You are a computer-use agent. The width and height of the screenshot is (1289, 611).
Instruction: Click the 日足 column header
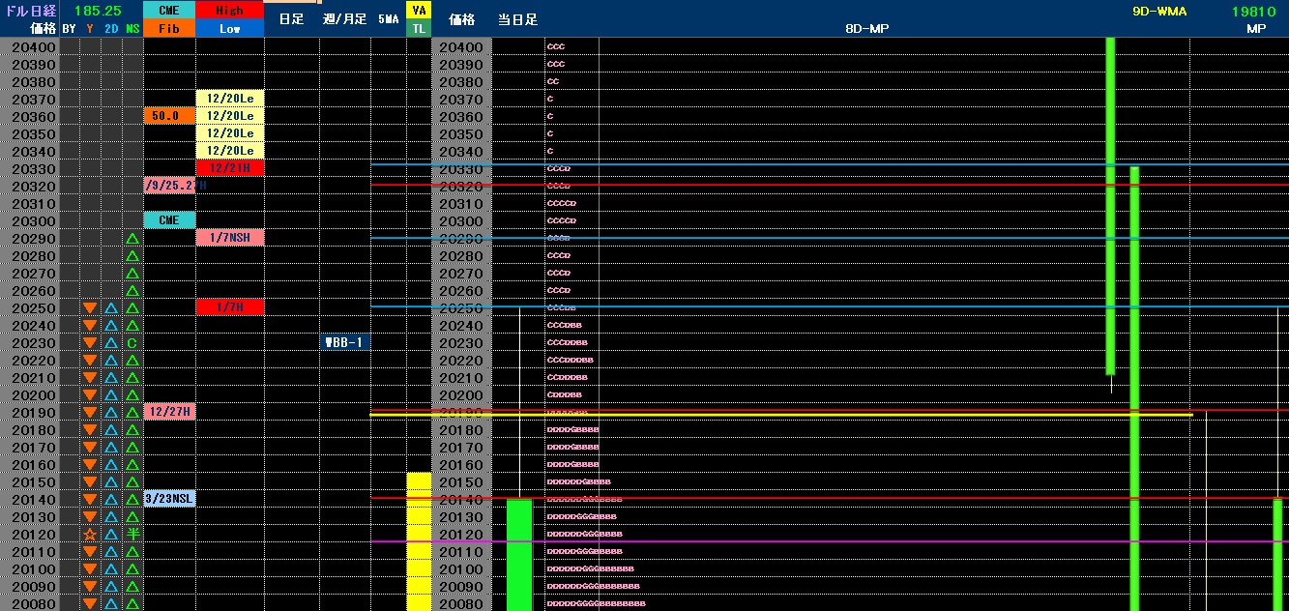point(291,19)
